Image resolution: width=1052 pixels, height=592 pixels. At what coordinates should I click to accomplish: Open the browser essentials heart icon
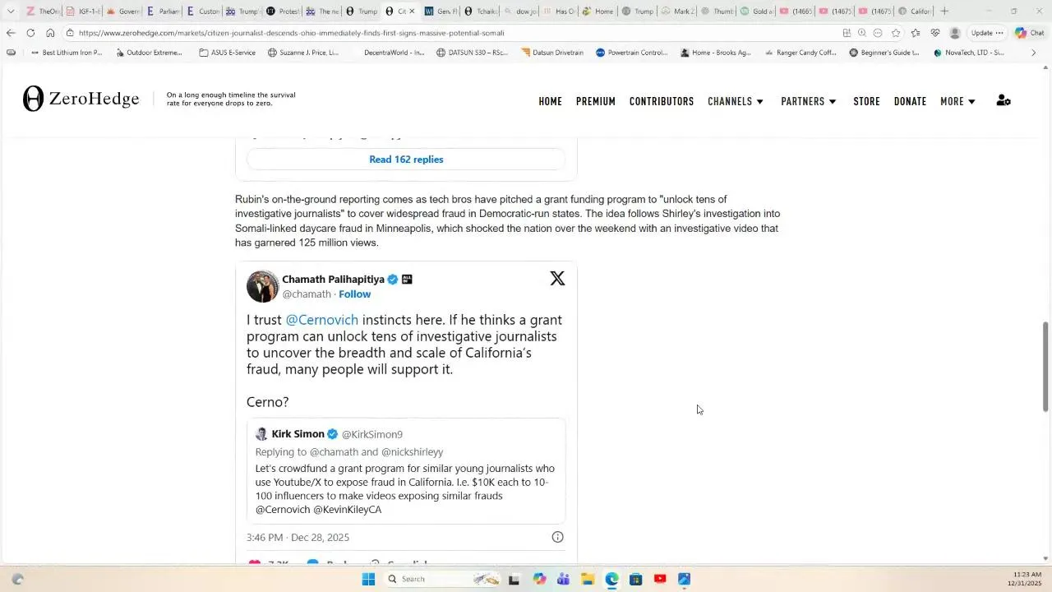[935, 33]
